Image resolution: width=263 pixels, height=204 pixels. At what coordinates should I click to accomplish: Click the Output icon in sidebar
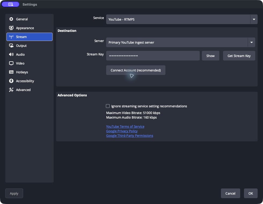coord(11,46)
